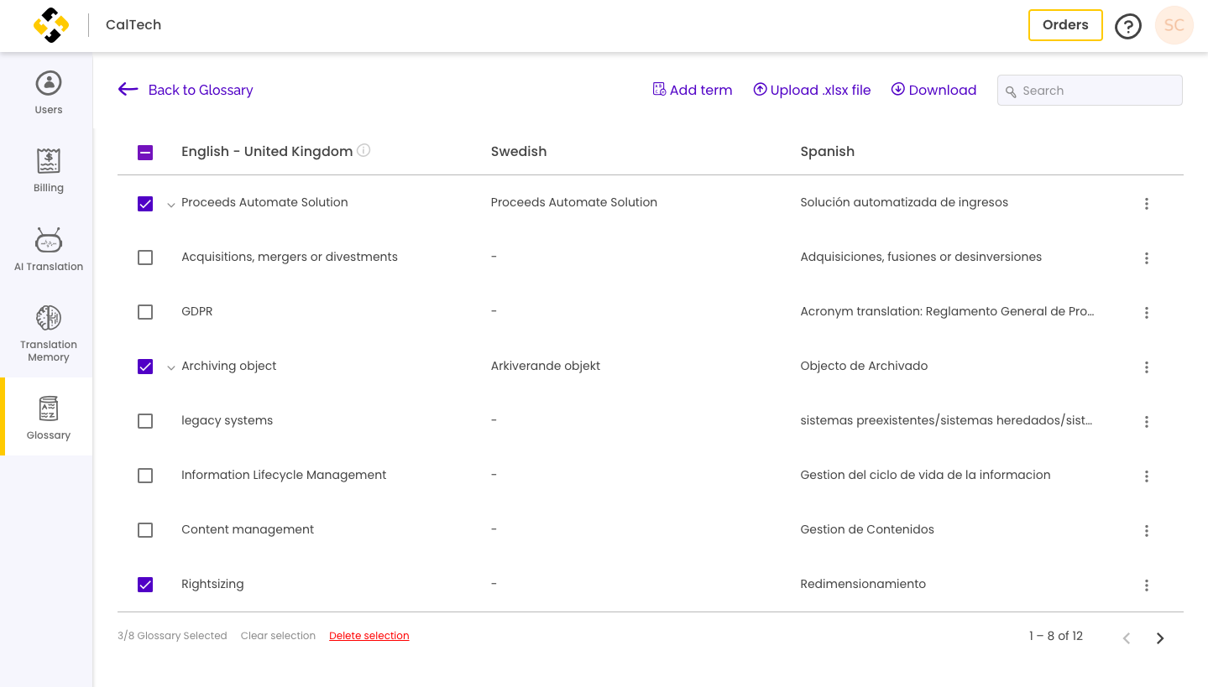The height and width of the screenshot is (687, 1208).
Task: Click the Swedish term Arkiverande objekt
Action: coord(546,366)
